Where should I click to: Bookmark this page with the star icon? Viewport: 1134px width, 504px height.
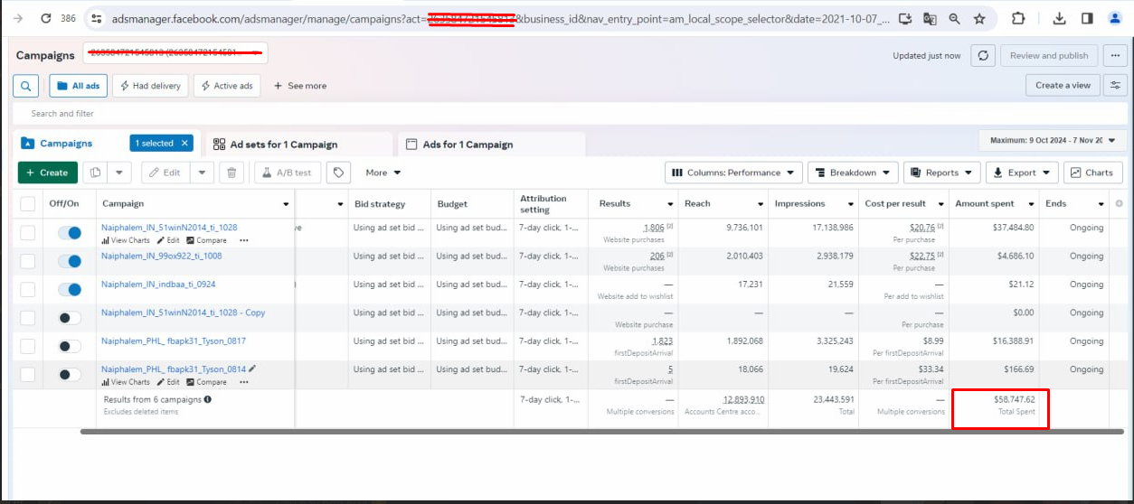point(980,18)
